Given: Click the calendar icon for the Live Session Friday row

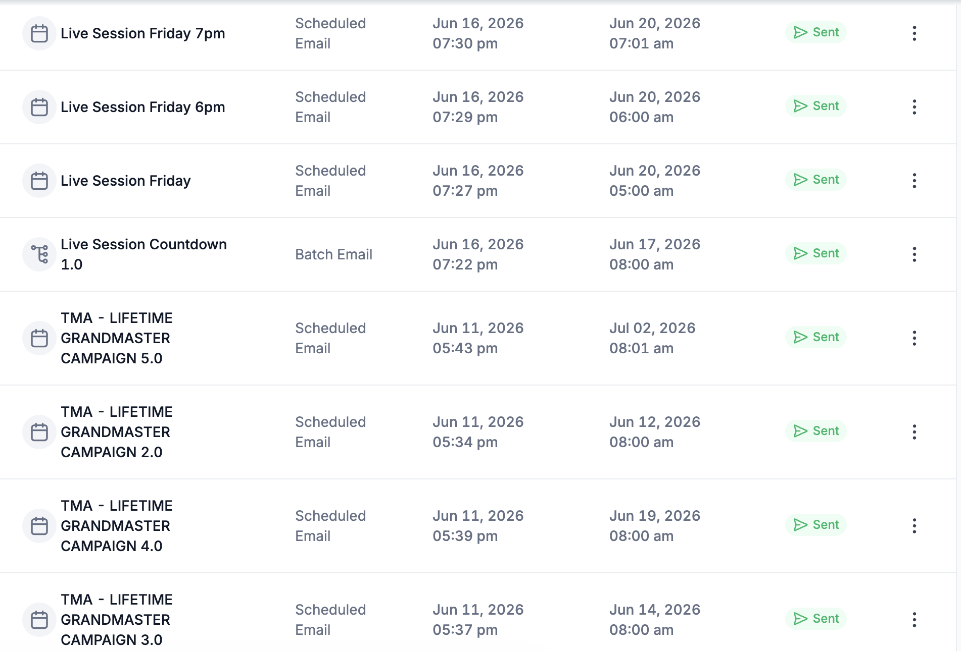Looking at the screenshot, I should click(39, 181).
